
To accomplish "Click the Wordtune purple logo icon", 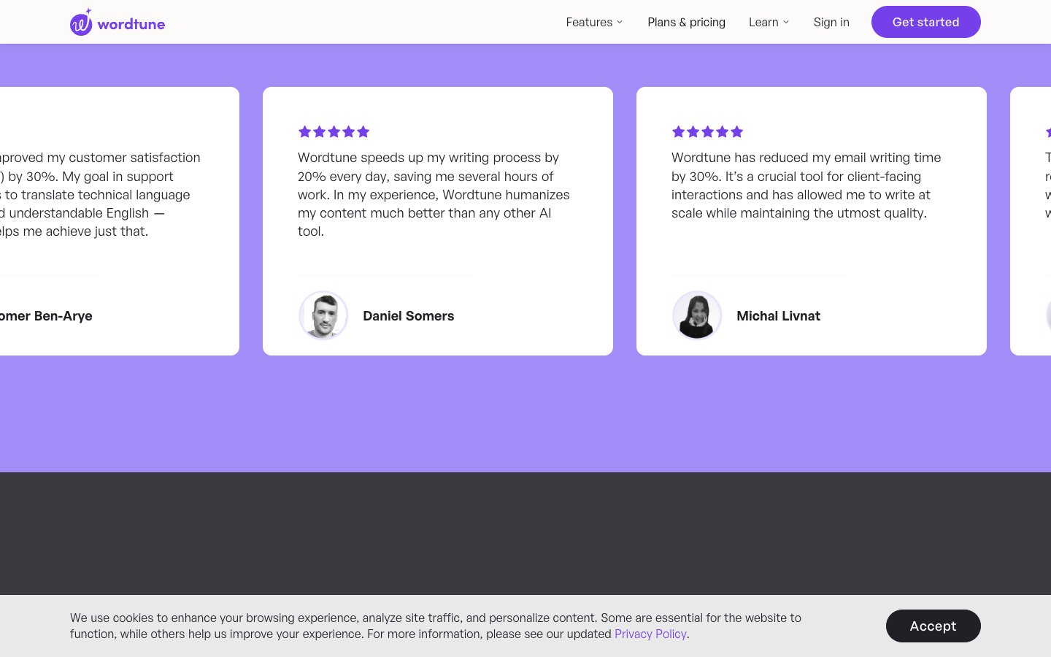I will 81,23.
